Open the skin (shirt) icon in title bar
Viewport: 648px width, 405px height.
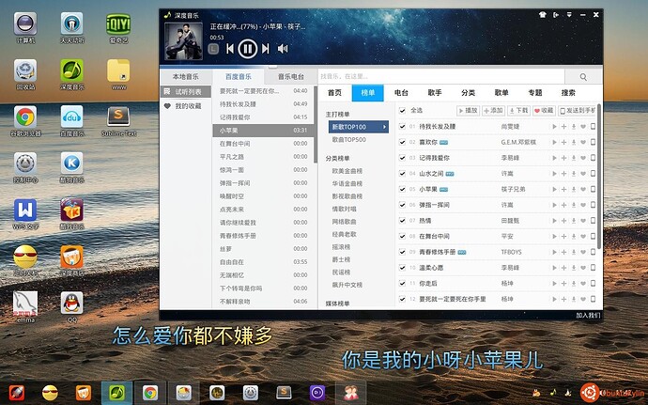click(x=543, y=14)
